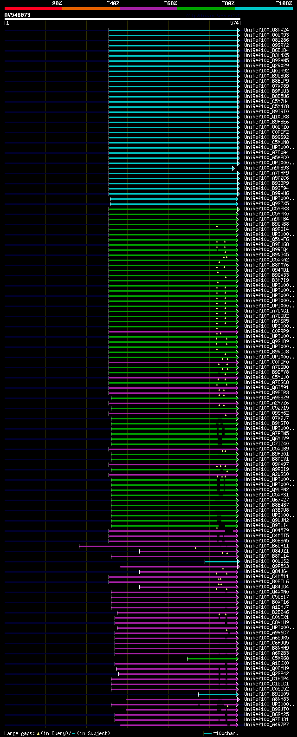
Task: Select hit label UniRef100_Q9SH62
Action: pyautogui.click(x=267, y=413)
